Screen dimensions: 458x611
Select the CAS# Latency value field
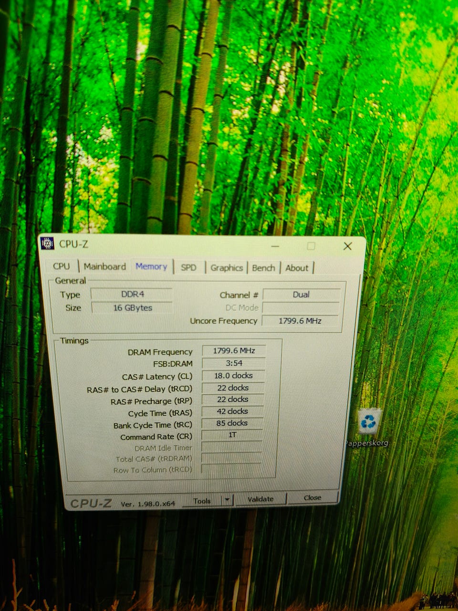click(233, 376)
